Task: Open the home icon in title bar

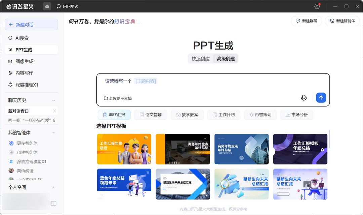Action: point(47,6)
